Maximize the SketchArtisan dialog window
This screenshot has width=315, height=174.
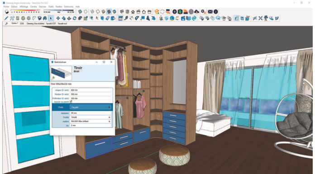[104, 62]
